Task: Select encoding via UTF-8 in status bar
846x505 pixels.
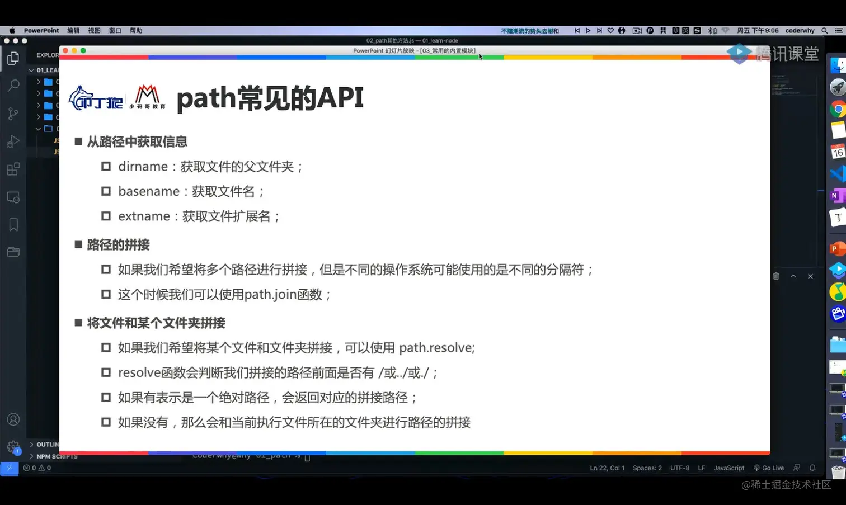Action: click(680, 468)
